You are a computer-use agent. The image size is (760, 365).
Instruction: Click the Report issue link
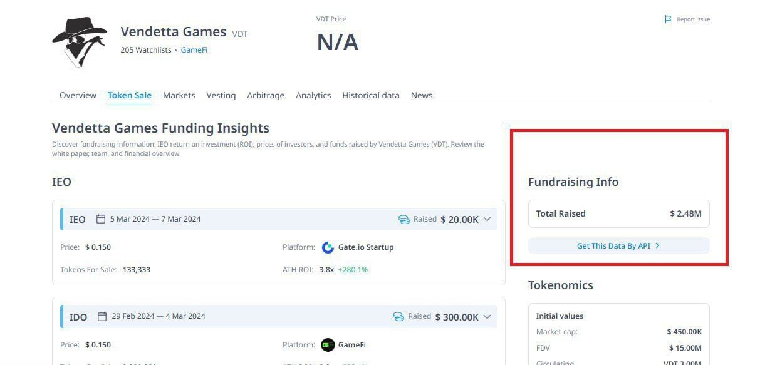click(x=693, y=19)
